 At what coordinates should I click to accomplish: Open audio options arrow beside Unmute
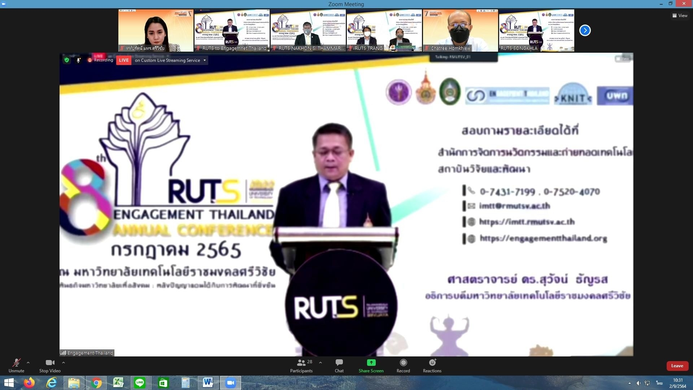click(28, 363)
